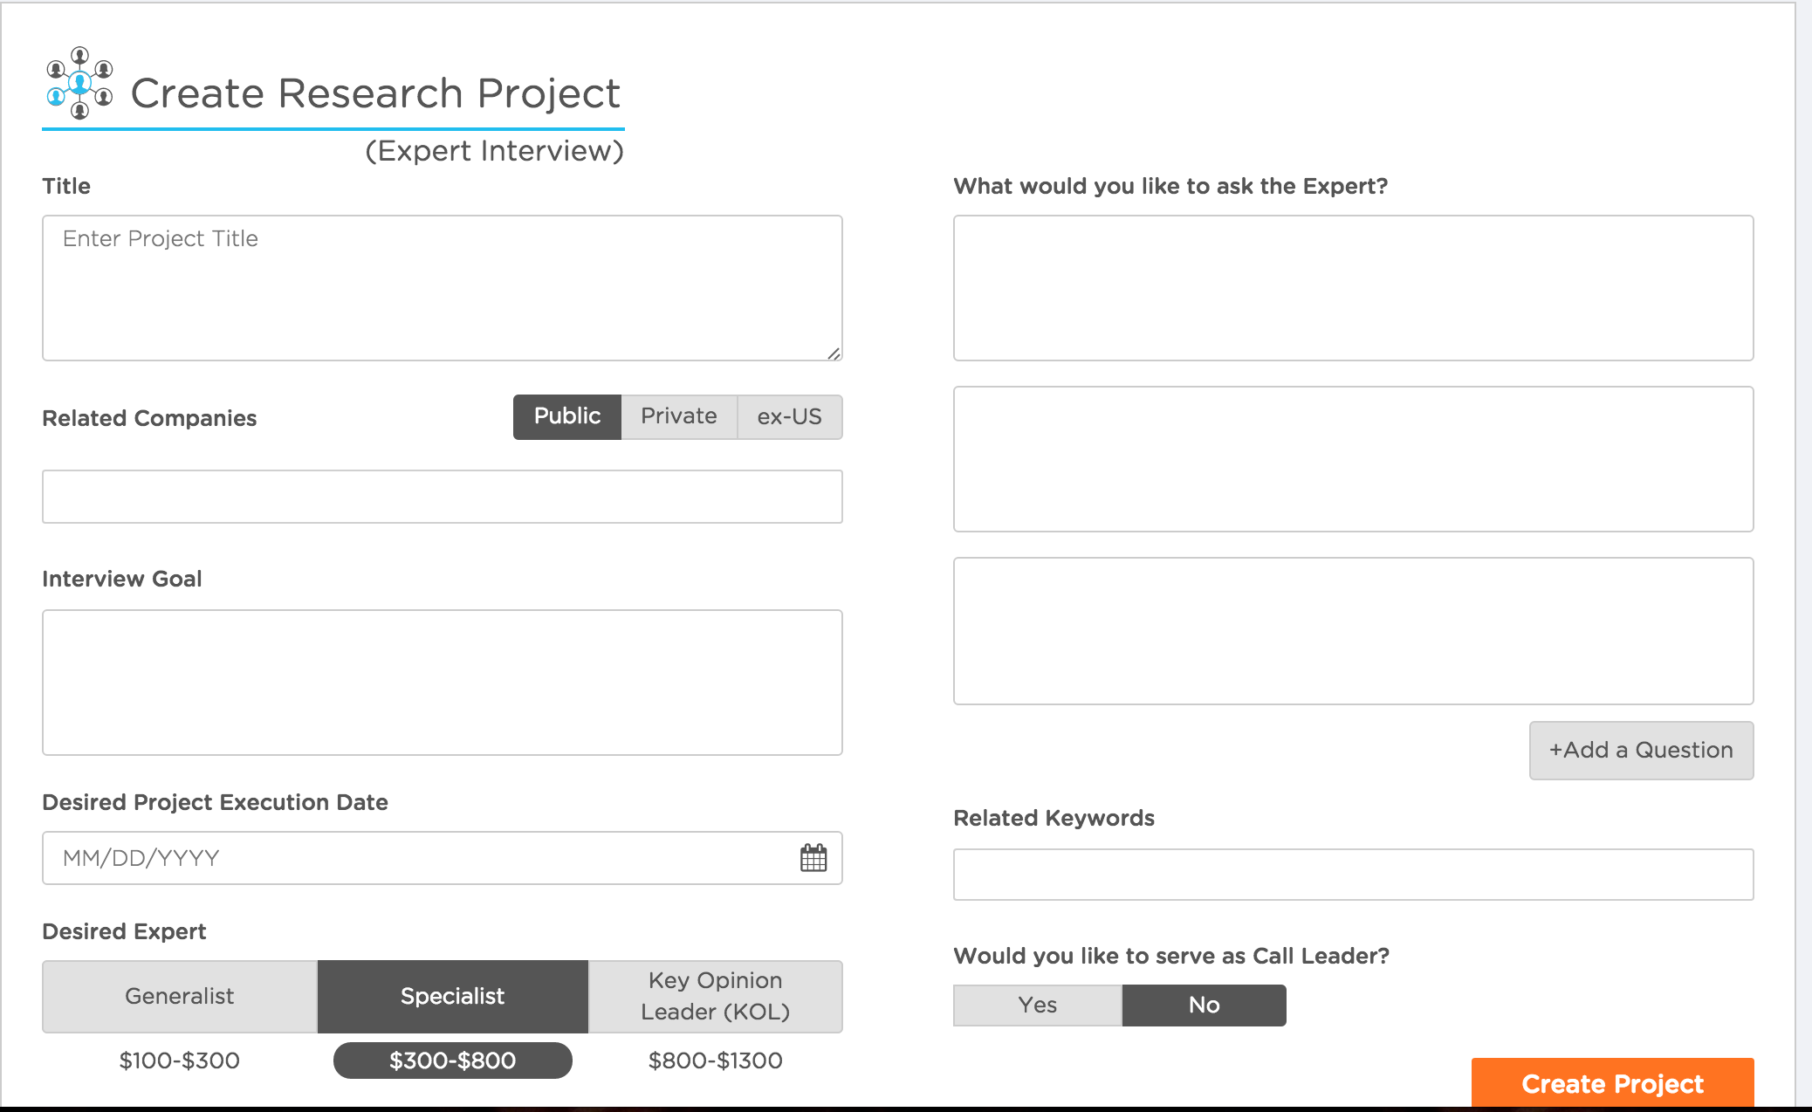The image size is (1812, 1112).
Task: Click the Enter Project Title field
Action: [x=441, y=288]
